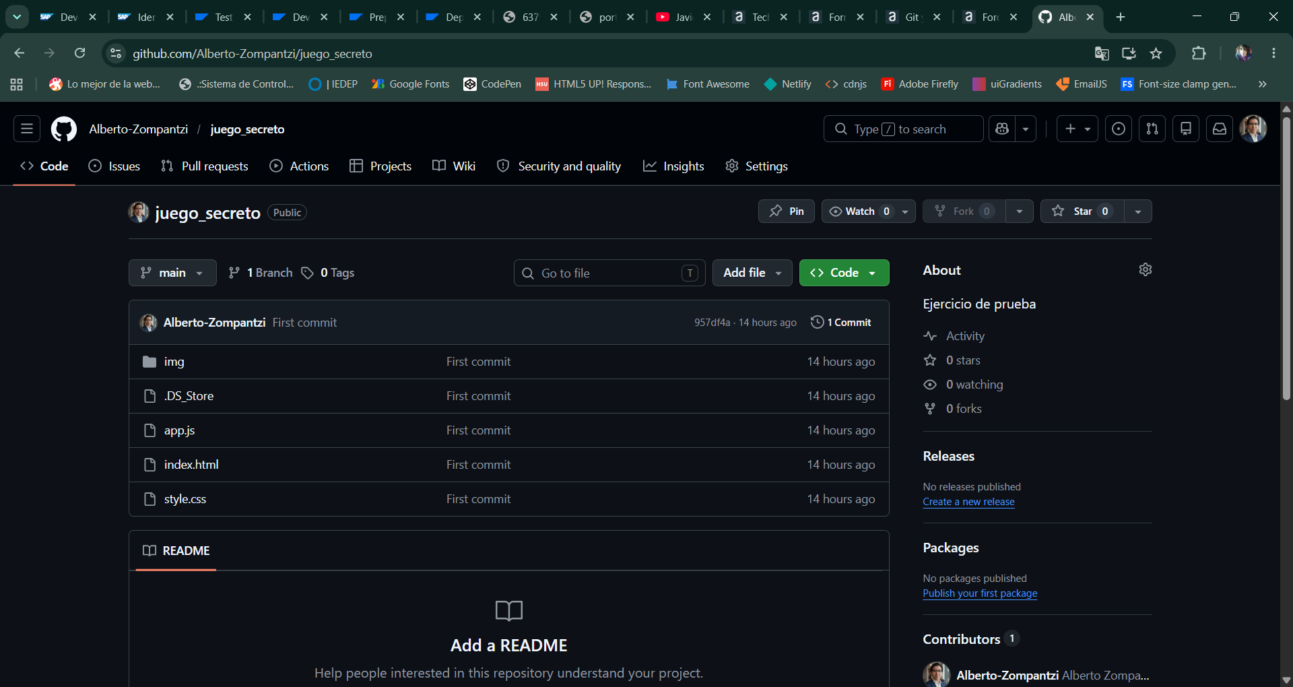The image size is (1293, 687).
Task: Open the CodePen bookmark
Action: (x=492, y=84)
